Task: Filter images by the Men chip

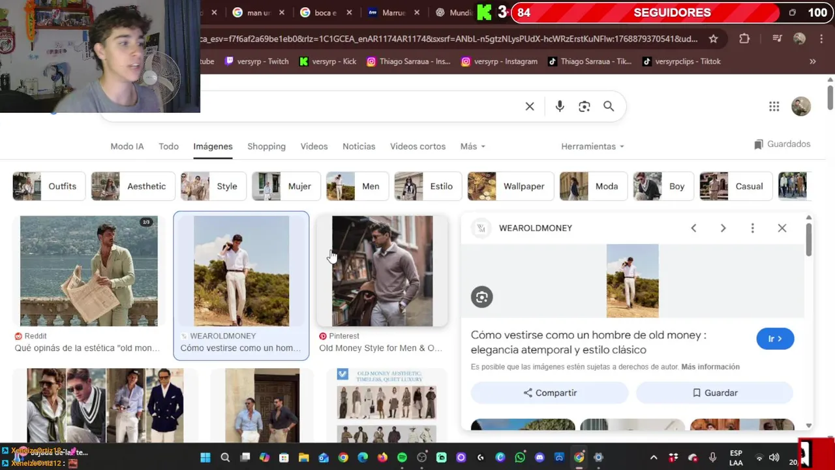Action: tap(357, 187)
